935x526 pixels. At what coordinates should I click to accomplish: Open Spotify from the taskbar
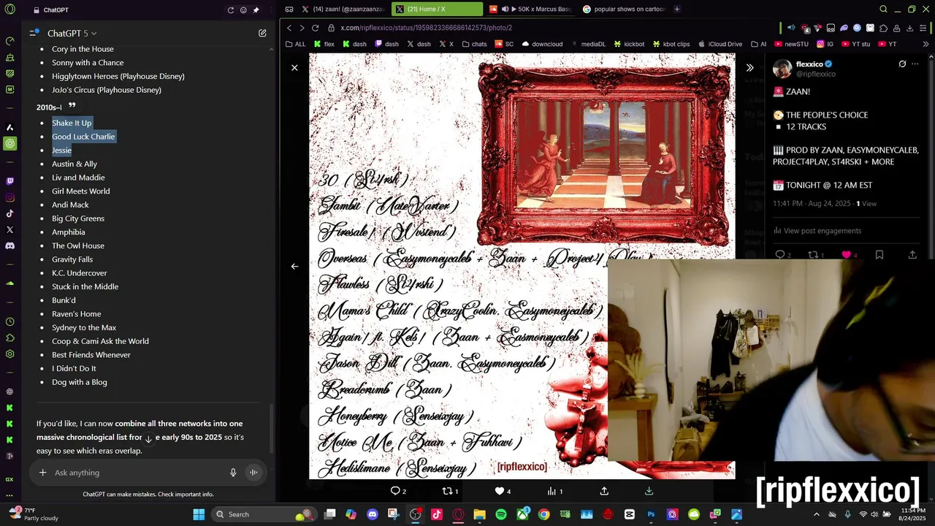point(501,514)
